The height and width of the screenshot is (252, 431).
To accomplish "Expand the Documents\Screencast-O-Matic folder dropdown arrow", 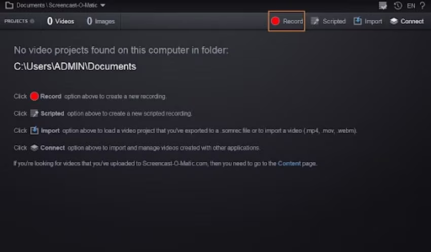I will pos(103,6).
